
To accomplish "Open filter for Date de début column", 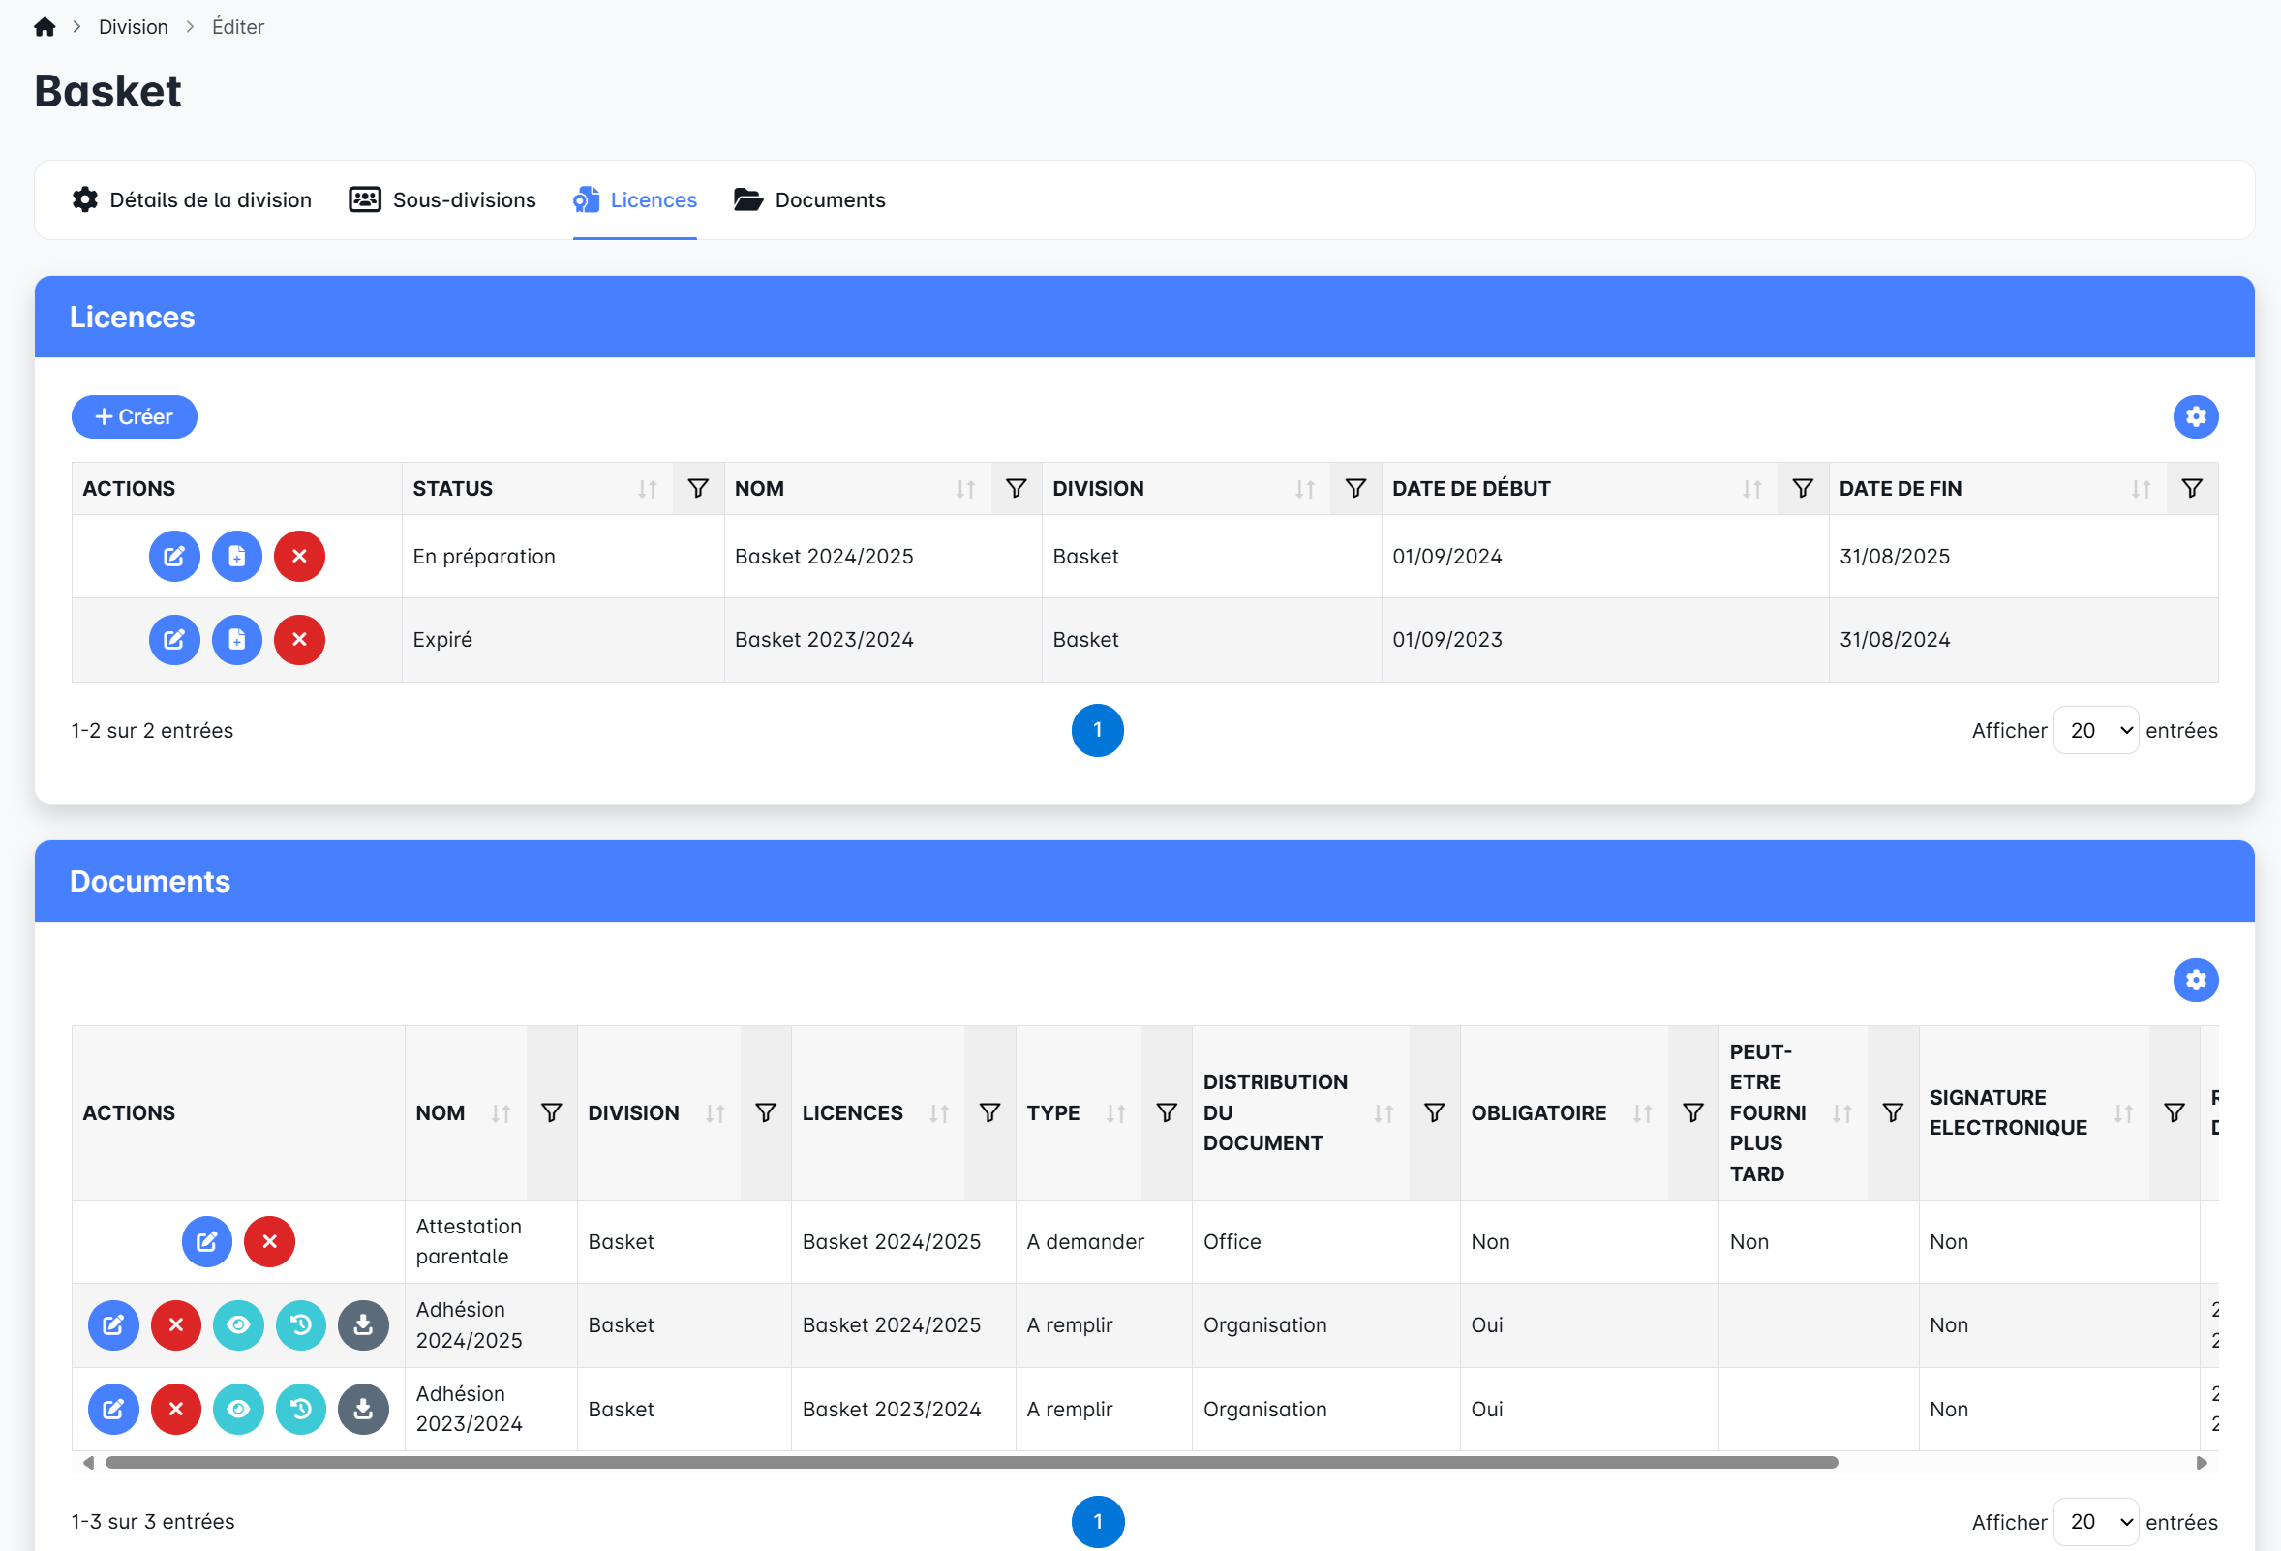I will [x=1802, y=489].
